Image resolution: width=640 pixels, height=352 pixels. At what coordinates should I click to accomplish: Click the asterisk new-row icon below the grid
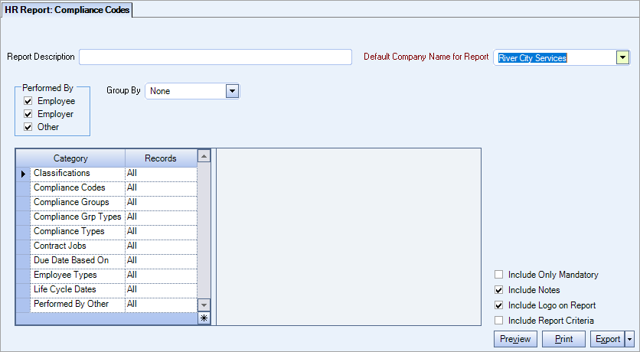(x=204, y=318)
